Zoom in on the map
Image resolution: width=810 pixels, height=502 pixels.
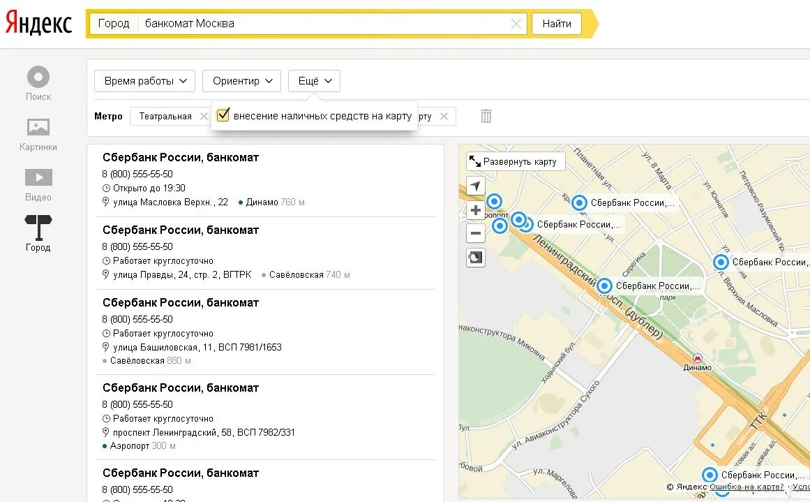(x=476, y=211)
